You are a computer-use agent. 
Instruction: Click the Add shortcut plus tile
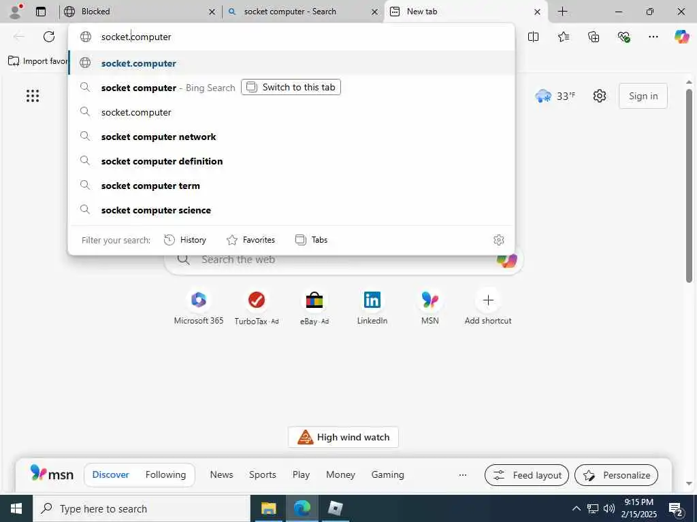(x=487, y=307)
